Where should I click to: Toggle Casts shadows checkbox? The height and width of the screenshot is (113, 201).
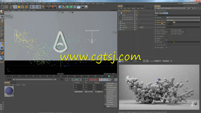point(169,30)
